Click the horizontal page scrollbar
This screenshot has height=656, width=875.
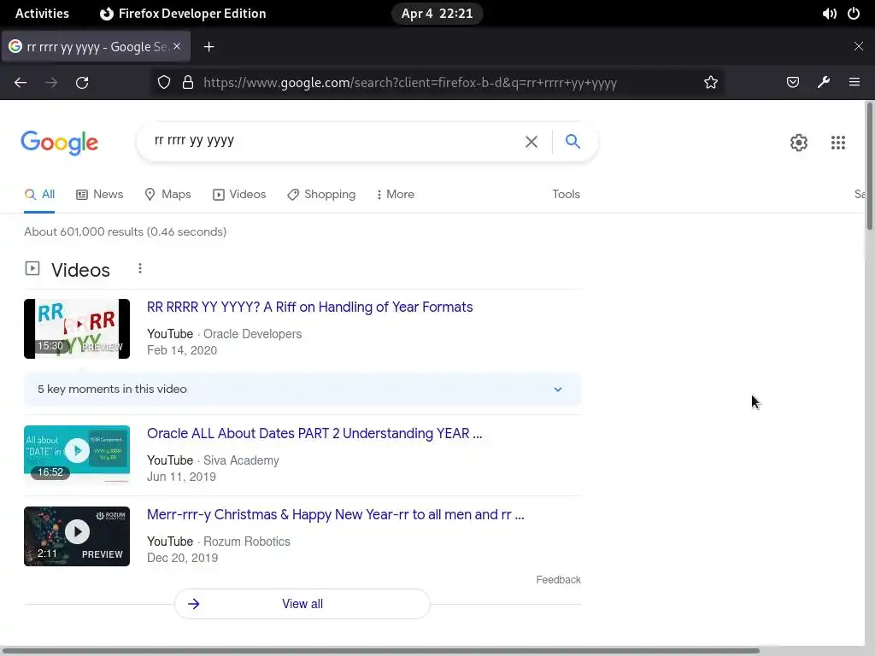[380, 650]
